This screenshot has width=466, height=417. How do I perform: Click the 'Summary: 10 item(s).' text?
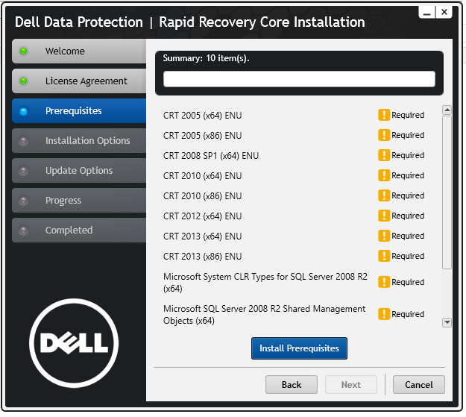coord(206,58)
